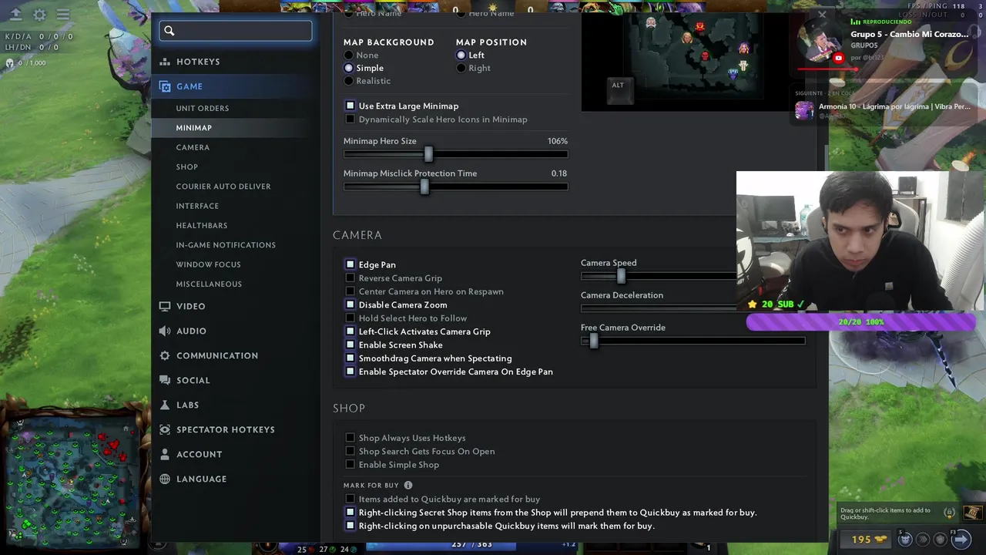Image resolution: width=986 pixels, height=555 pixels.
Task: Open the shop via 195 gold button
Action: (866, 540)
